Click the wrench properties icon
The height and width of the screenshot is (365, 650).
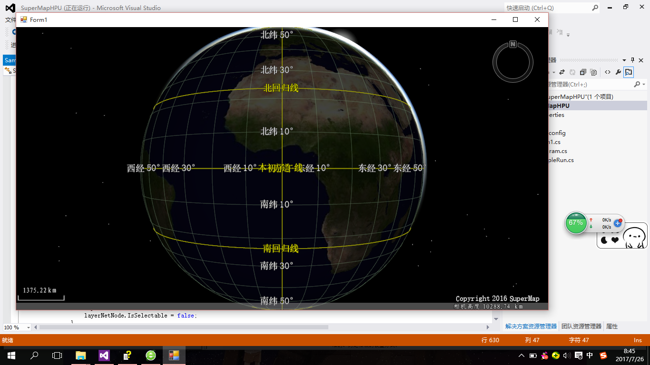pos(618,72)
